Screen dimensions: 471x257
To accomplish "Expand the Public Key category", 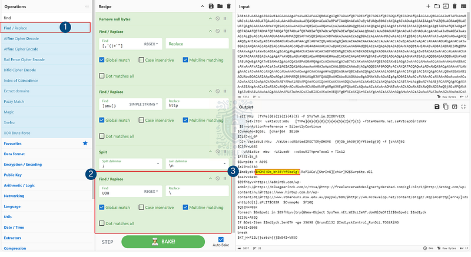I will click(47, 175).
